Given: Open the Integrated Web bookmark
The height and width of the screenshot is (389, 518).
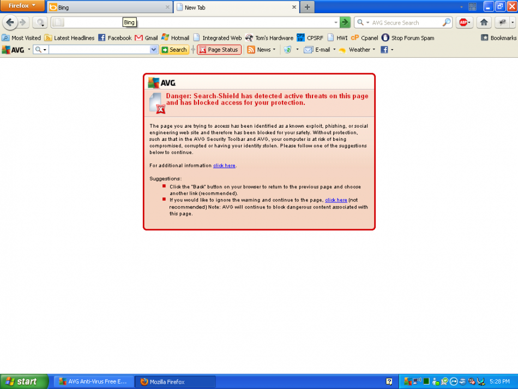Looking at the screenshot, I should click(218, 38).
